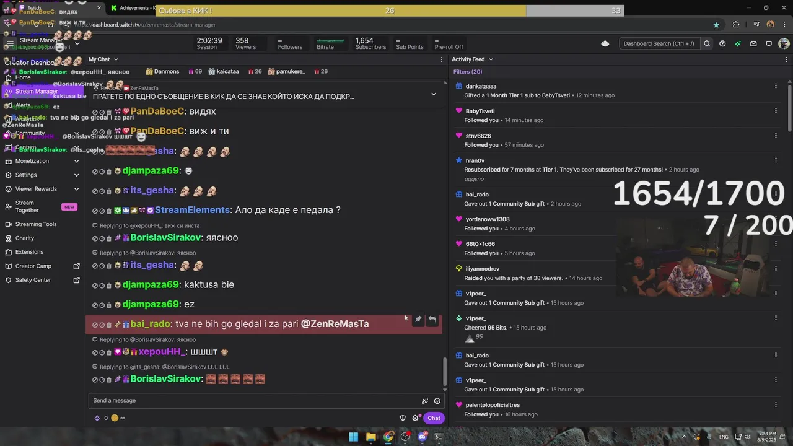Screen dimensions: 793x446
Task: Click the purple Chat send button
Action: pos(434,418)
